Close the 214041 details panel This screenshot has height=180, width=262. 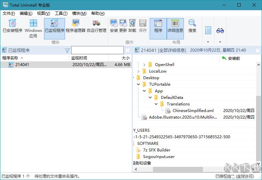point(258,50)
